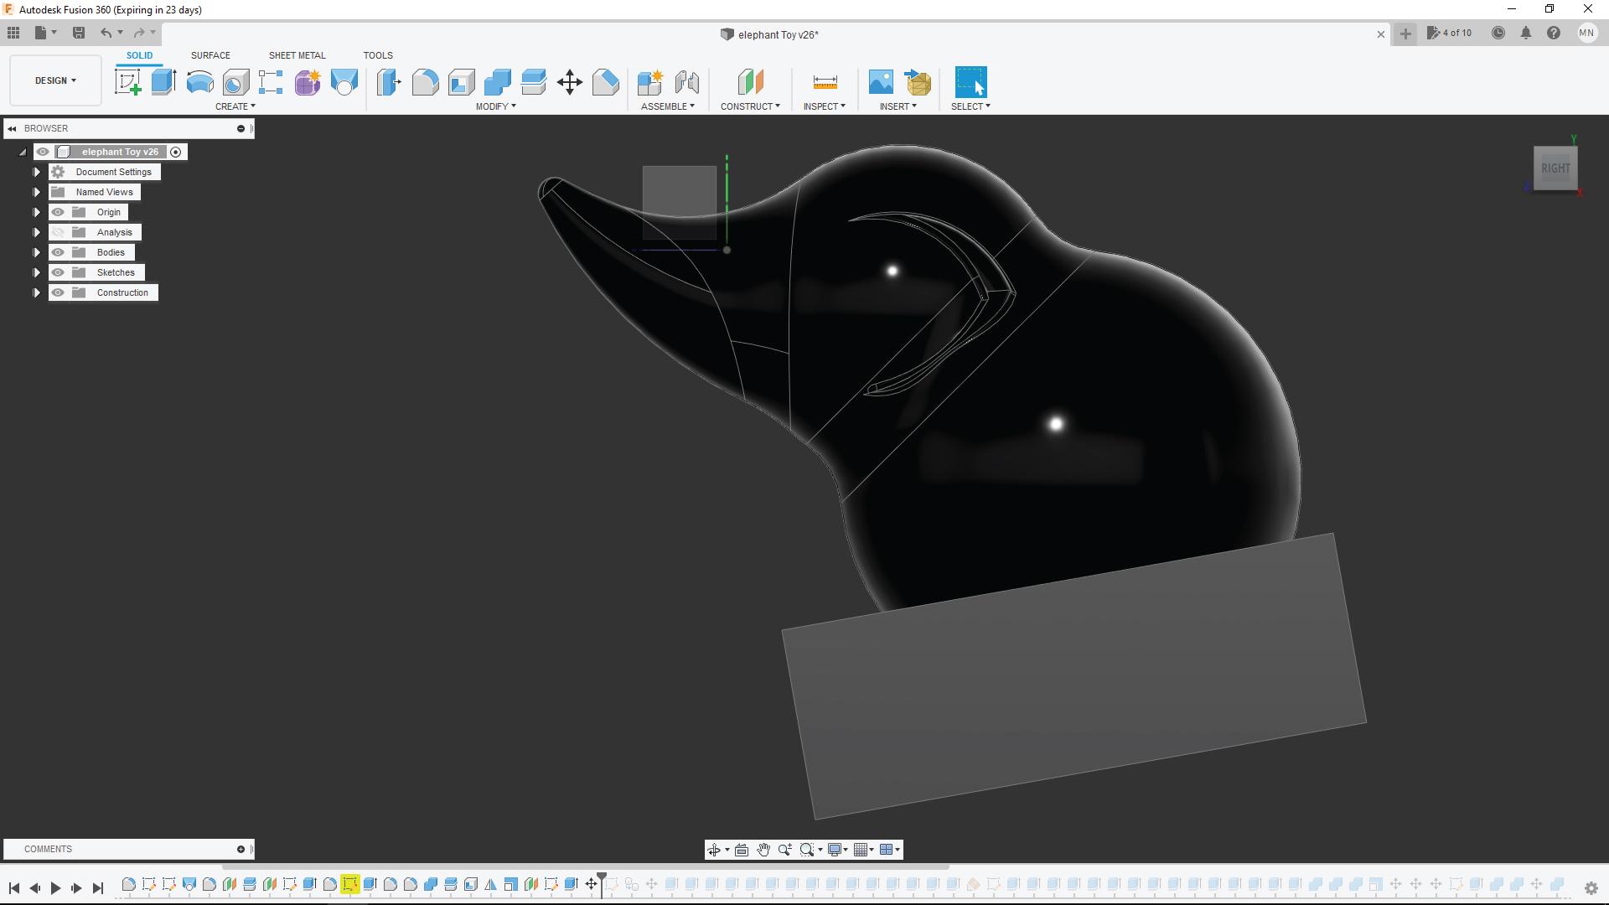Screen dimensions: 1609x905
Task: Open the SELECT menu
Action: (x=970, y=106)
